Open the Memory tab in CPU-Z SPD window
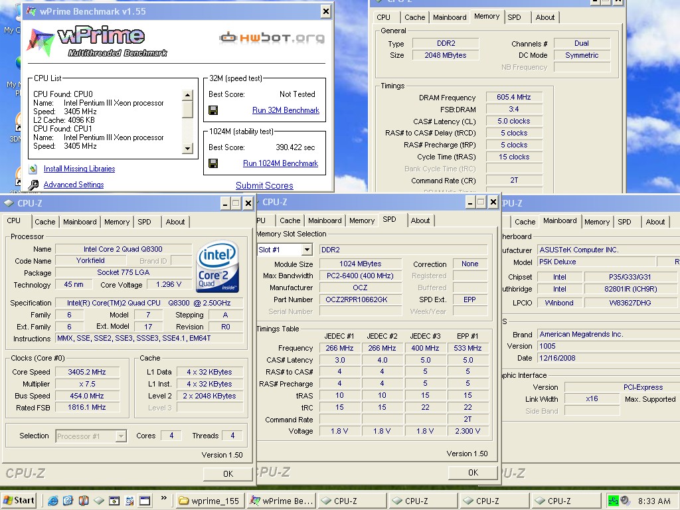Screen dimensions: 680x510 coord(362,220)
